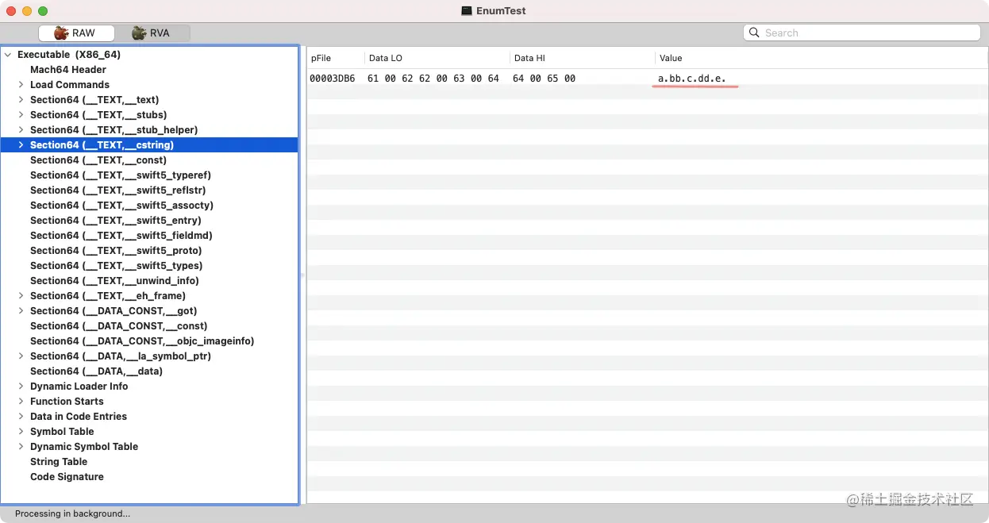
Task: Select Executable (X86_64) root row
Action: tap(149, 55)
